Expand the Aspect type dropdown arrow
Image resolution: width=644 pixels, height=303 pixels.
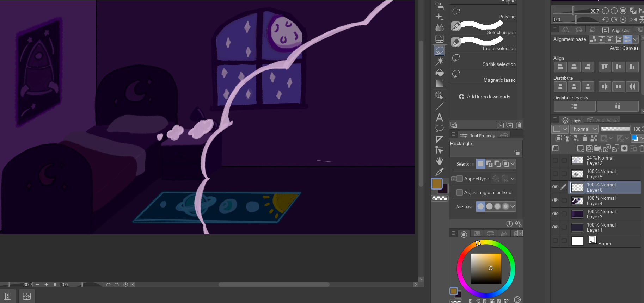click(513, 179)
